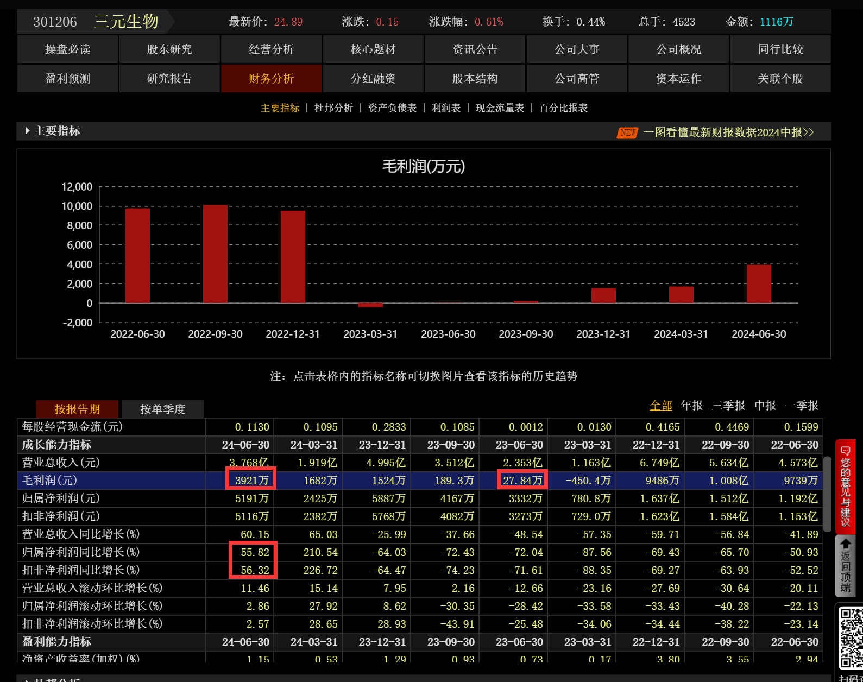Open the 核心题材 tab
This screenshot has width=863, height=682.
(x=373, y=49)
